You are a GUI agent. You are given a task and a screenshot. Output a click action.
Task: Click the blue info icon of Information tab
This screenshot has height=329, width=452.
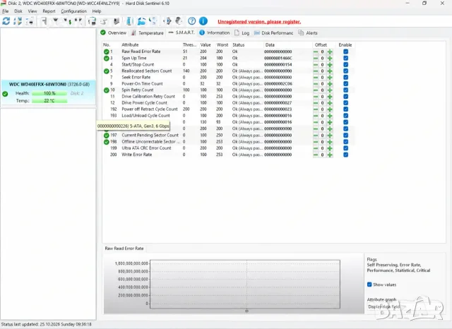point(202,32)
